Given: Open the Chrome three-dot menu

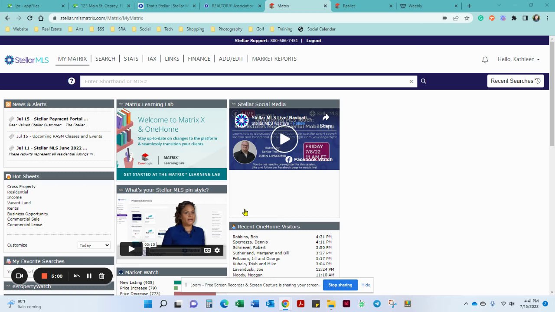Looking at the screenshot, I should (547, 18).
